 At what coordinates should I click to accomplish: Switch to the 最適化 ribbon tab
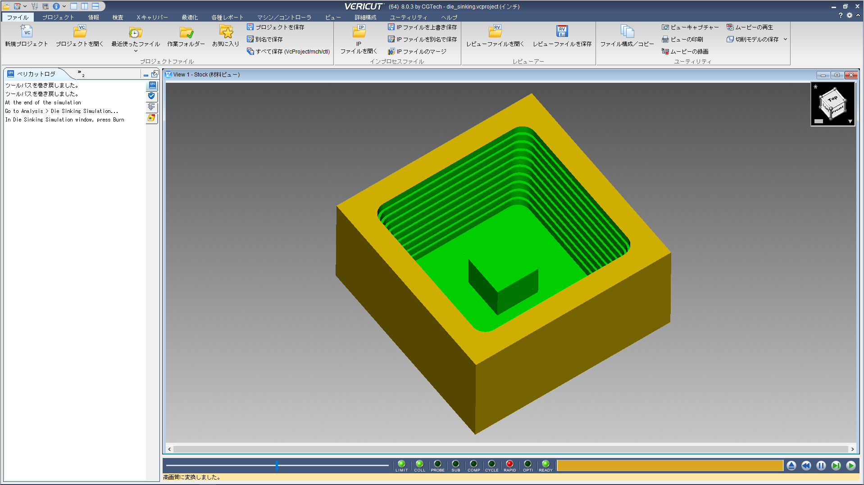[x=190, y=18]
